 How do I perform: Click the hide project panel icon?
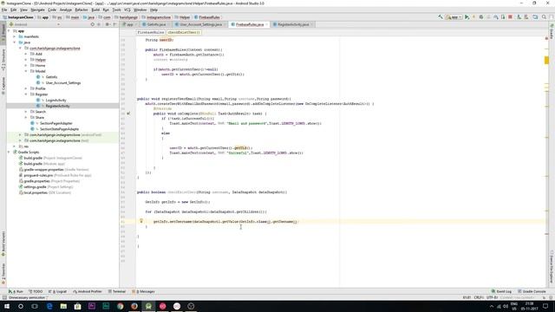tap(114, 24)
